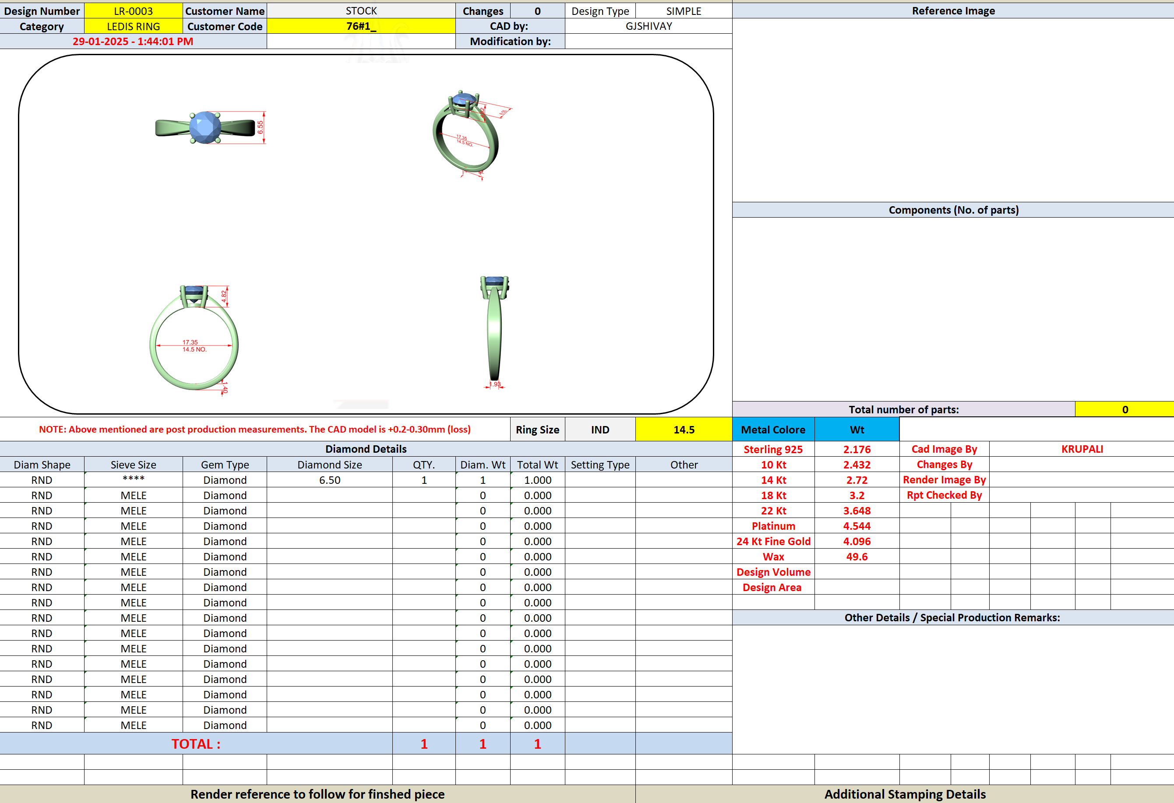This screenshot has width=1174, height=803.
Task: Click the Render Image By label
Action: 944,480
